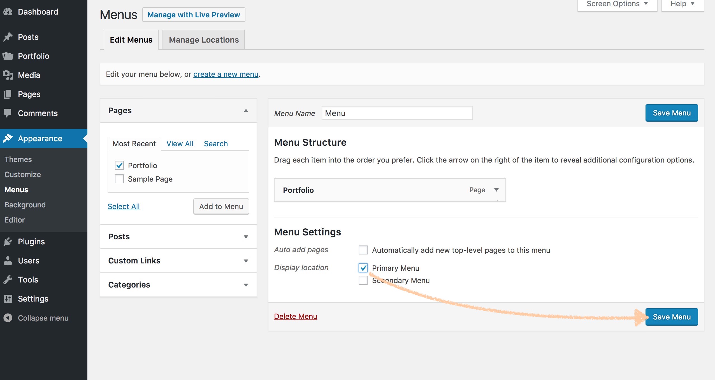The width and height of the screenshot is (715, 380).
Task: Enable automatically add new top-level pages
Action: click(x=363, y=250)
